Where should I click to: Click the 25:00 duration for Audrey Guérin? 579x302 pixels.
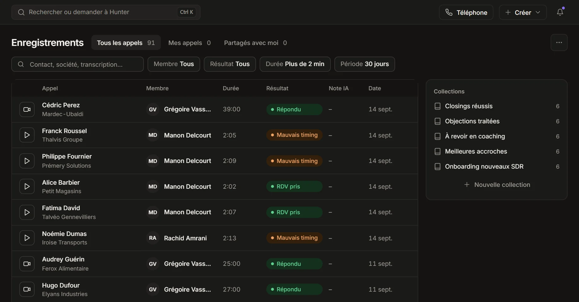coord(231,264)
